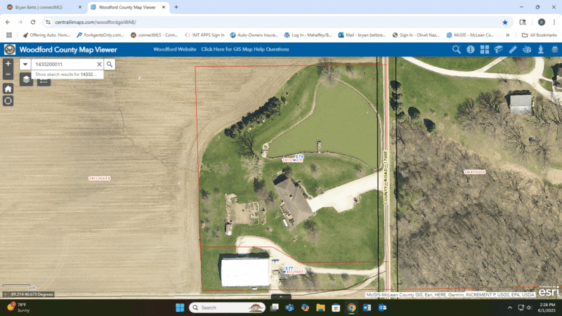Click the magnifier query tool in header

[x=457, y=50]
